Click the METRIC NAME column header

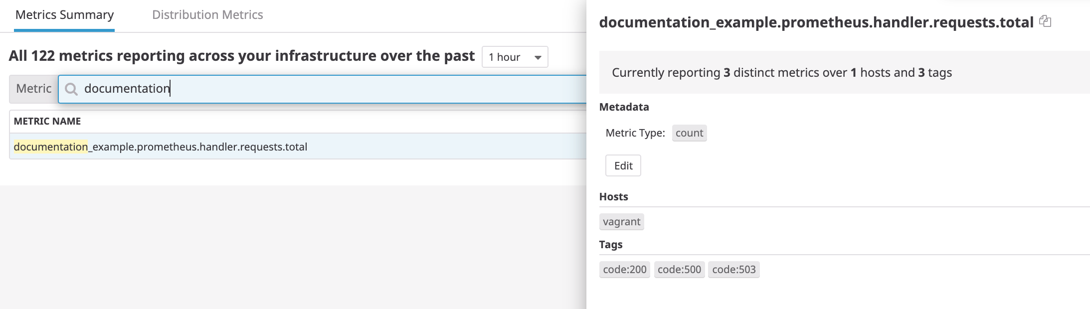47,121
